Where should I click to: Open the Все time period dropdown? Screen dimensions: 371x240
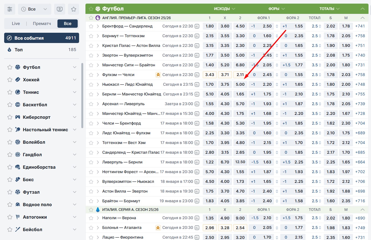35,9
